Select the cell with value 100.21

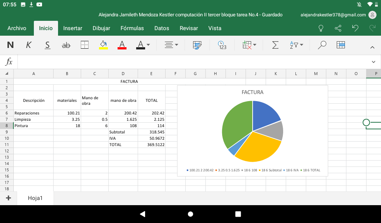(67, 113)
